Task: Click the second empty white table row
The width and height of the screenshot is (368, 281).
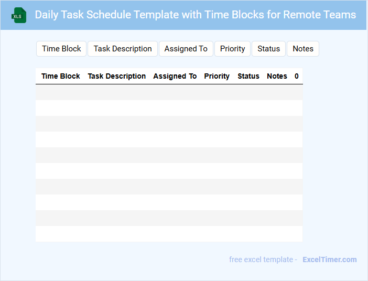Action: click(169, 139)
